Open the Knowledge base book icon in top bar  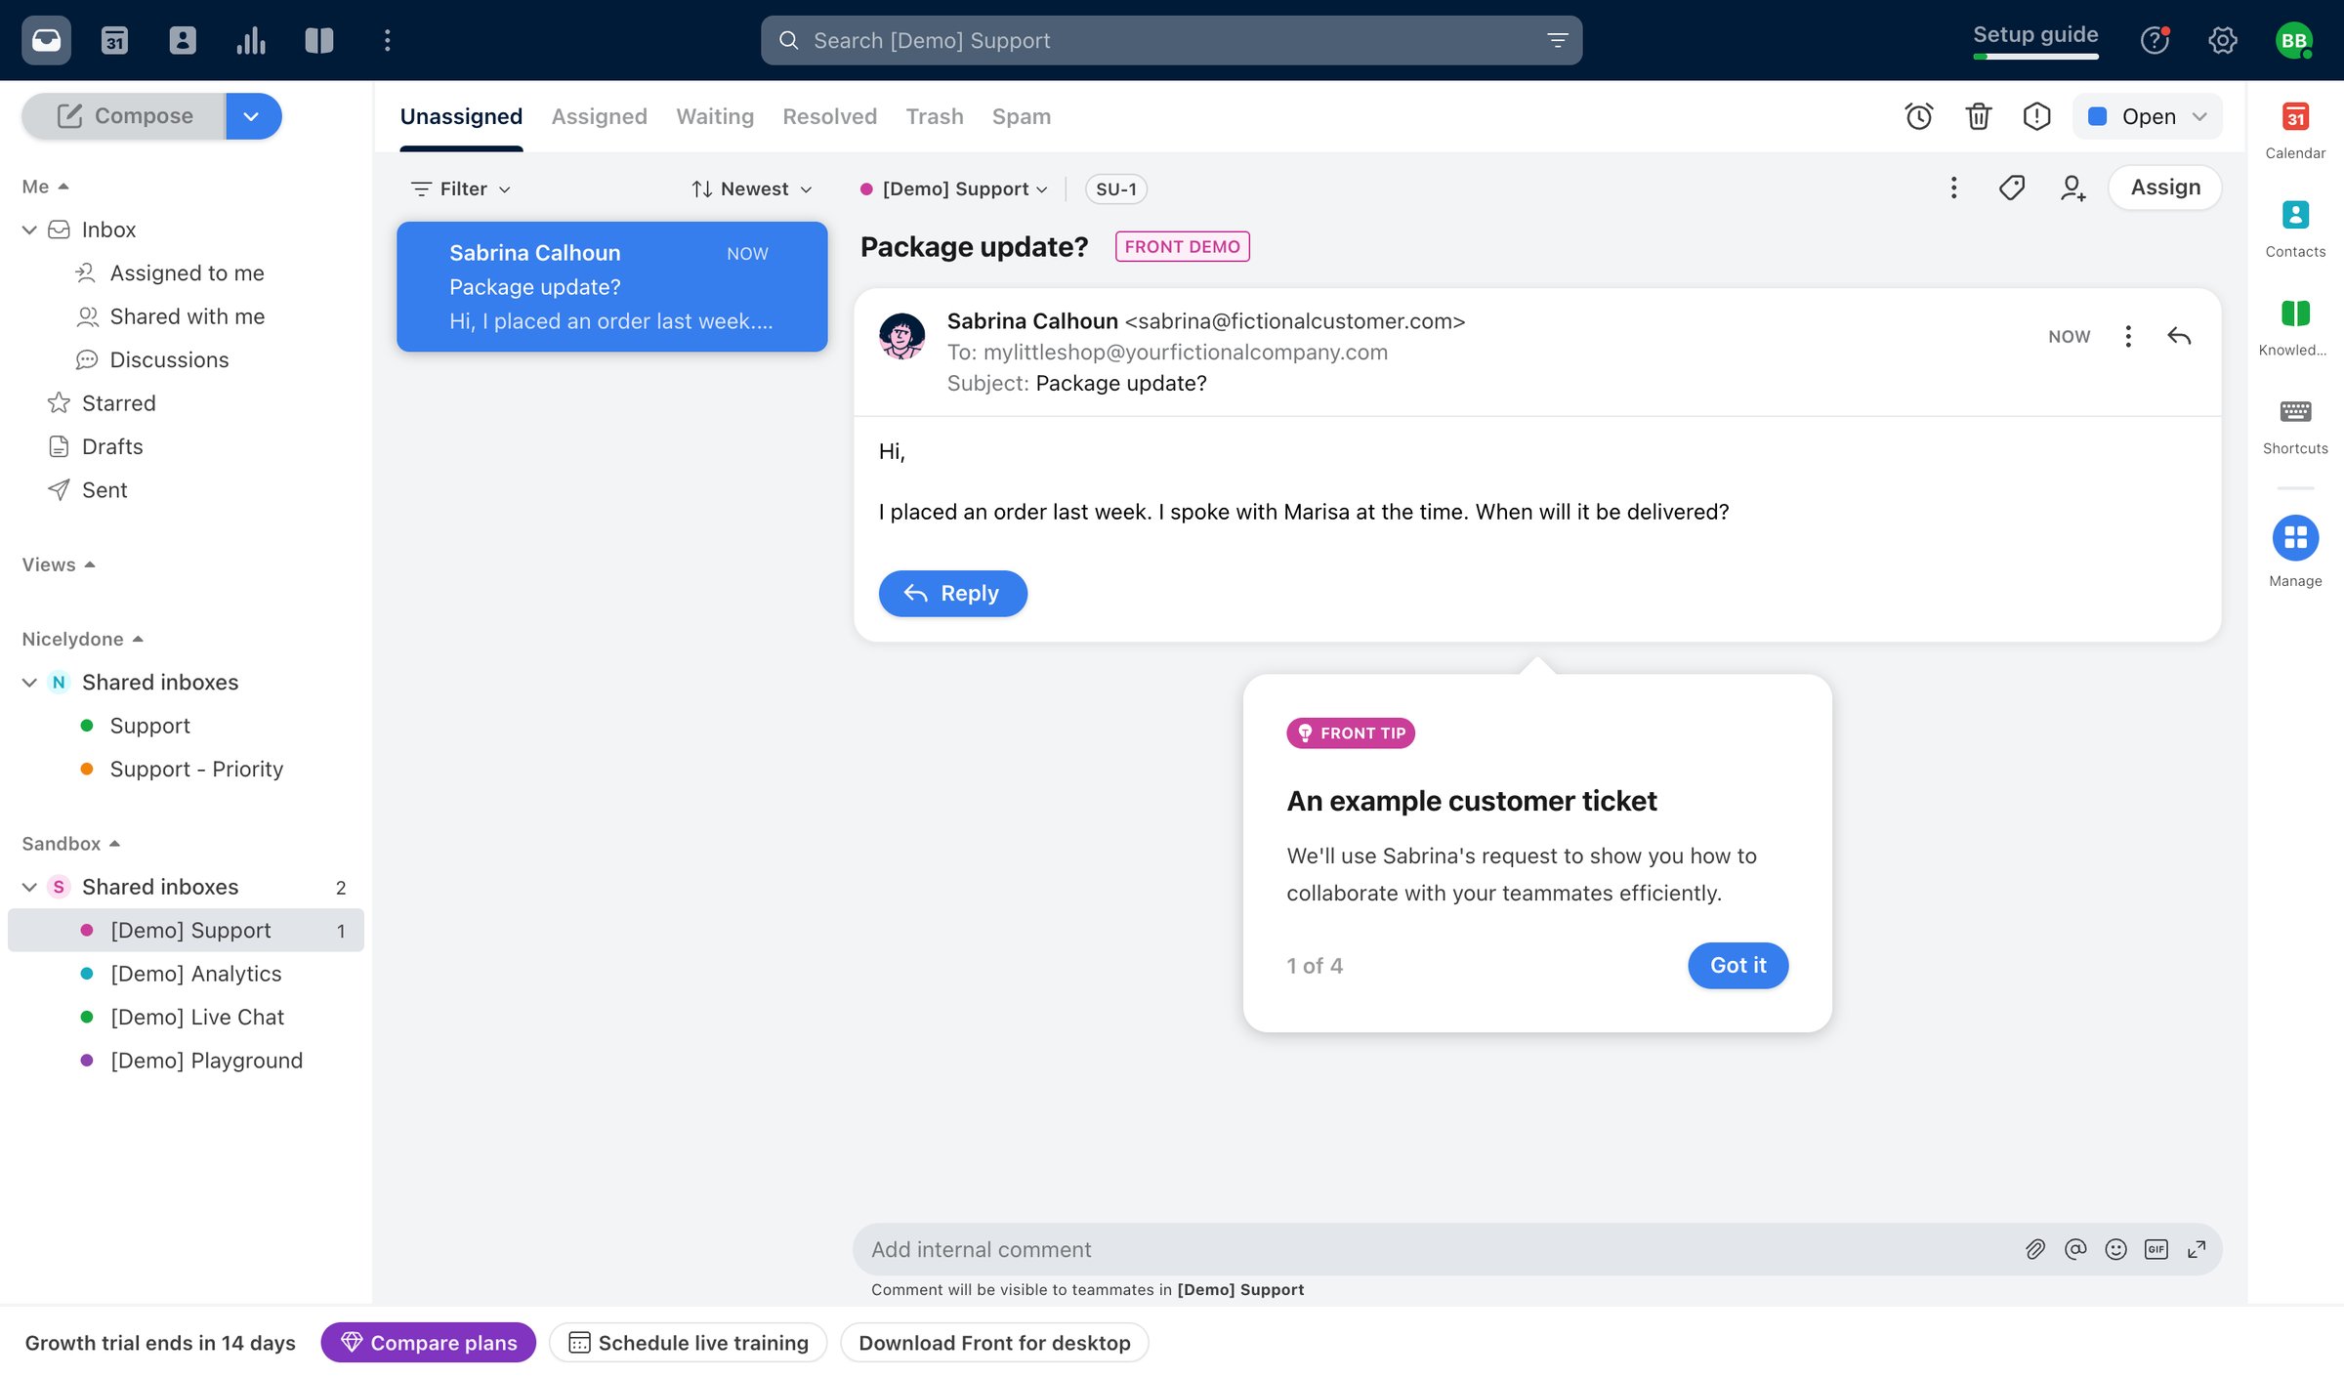[319, 40]
